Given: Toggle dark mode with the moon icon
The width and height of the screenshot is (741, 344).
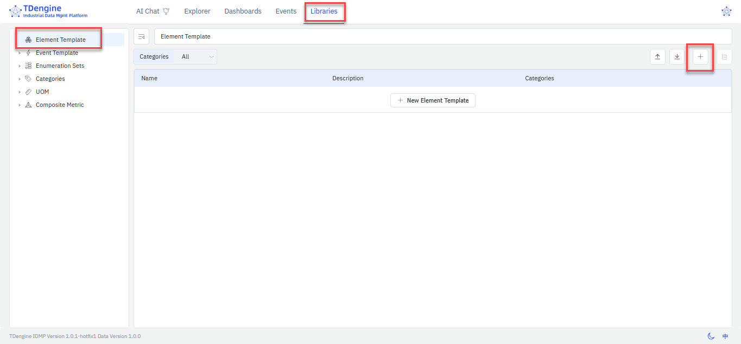Looking at the screenshot, I should pyautogui.click(x=711, y=336).
